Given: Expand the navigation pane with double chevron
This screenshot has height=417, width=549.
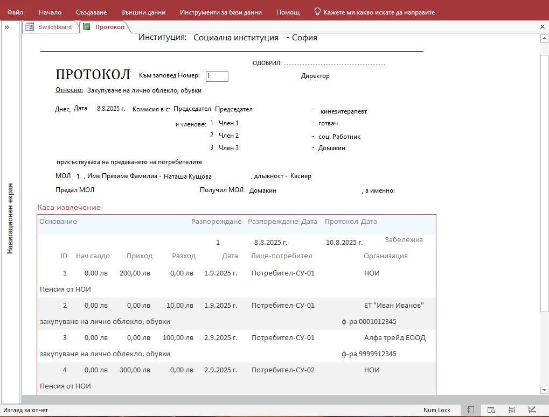Looking at the screenshot, I should (x=7, y=27).
